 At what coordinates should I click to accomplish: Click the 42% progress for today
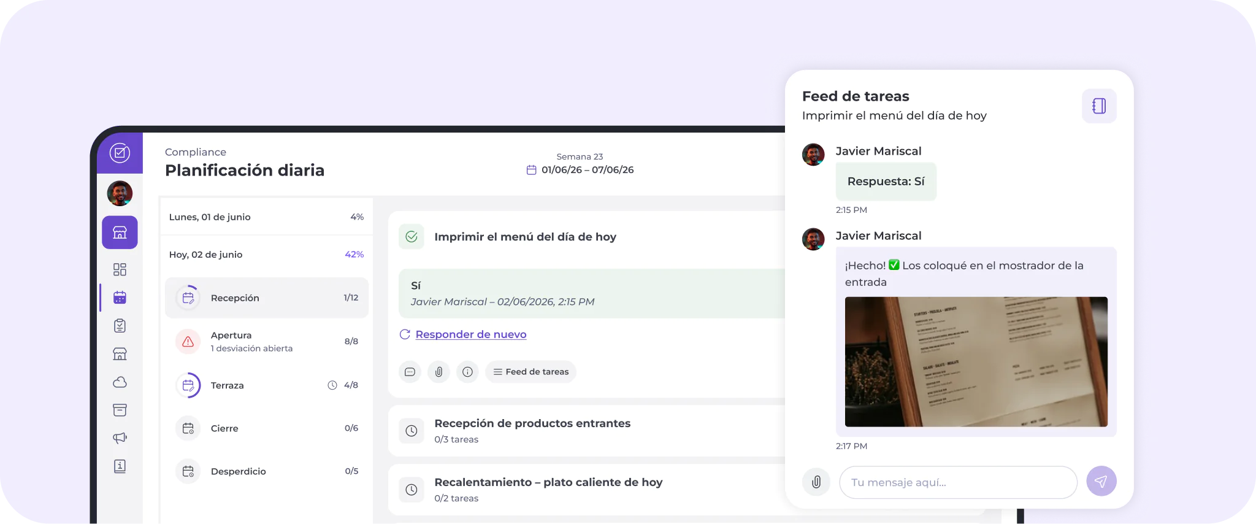[354, 254]
